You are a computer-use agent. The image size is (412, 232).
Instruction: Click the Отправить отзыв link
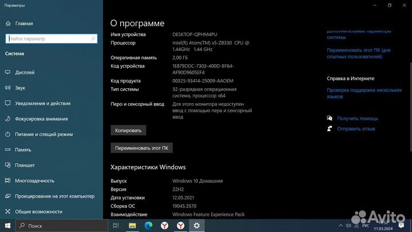pyautogui.click(x=356, y=129)
